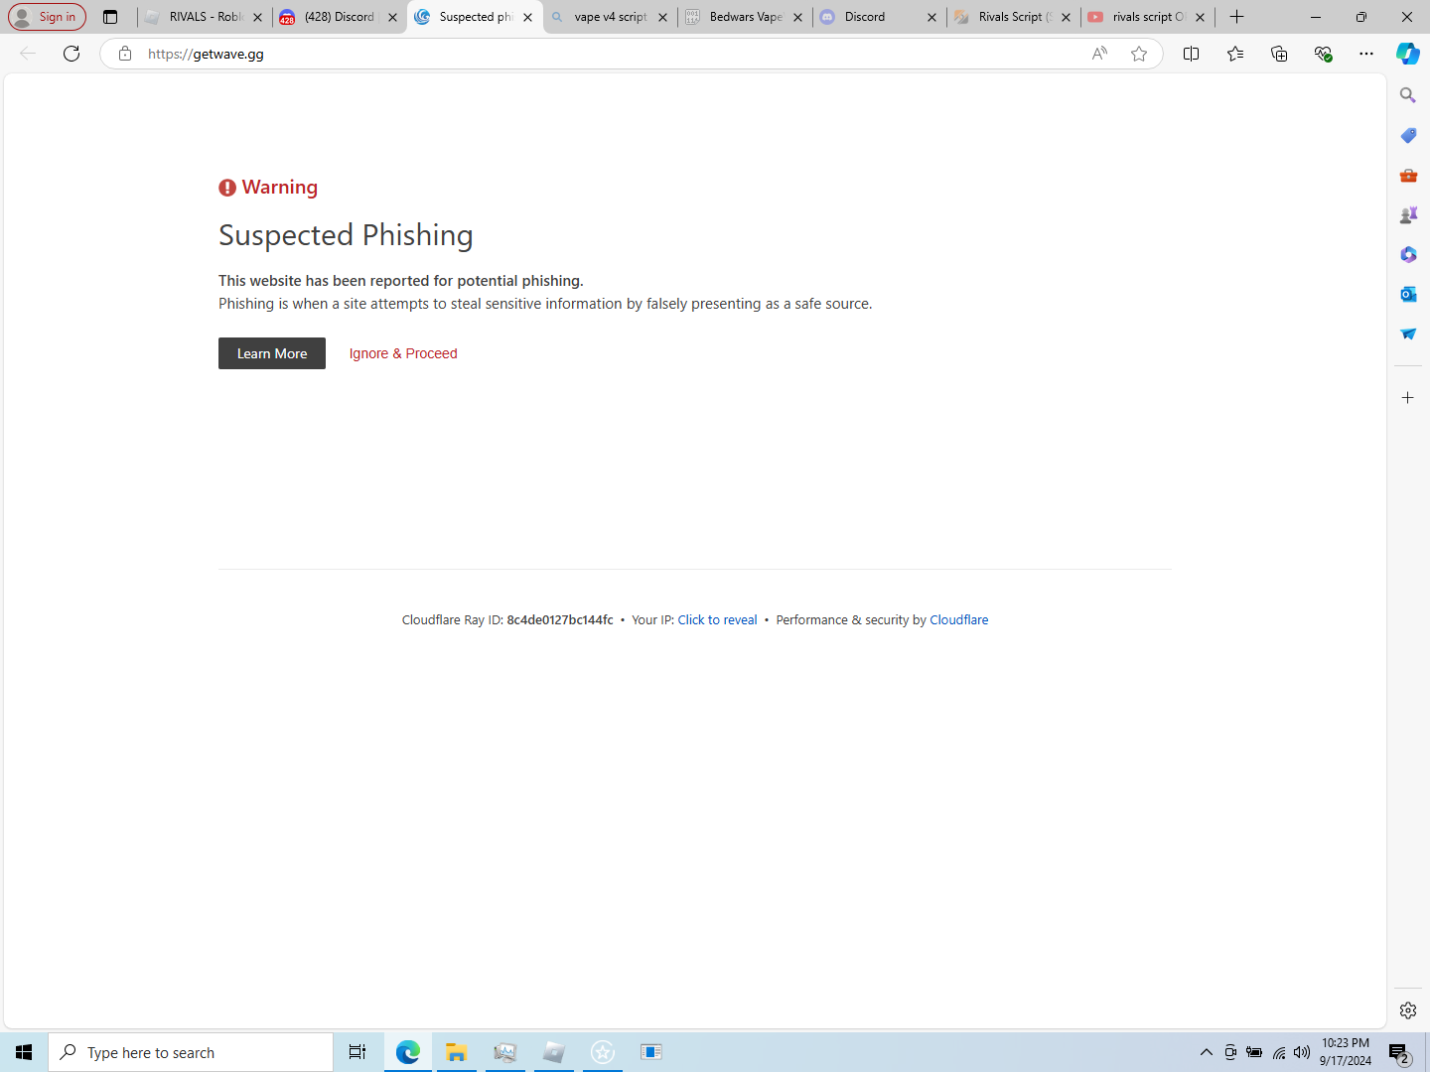
Task: Add this page to favorites
Action: tap(1139, 54)
